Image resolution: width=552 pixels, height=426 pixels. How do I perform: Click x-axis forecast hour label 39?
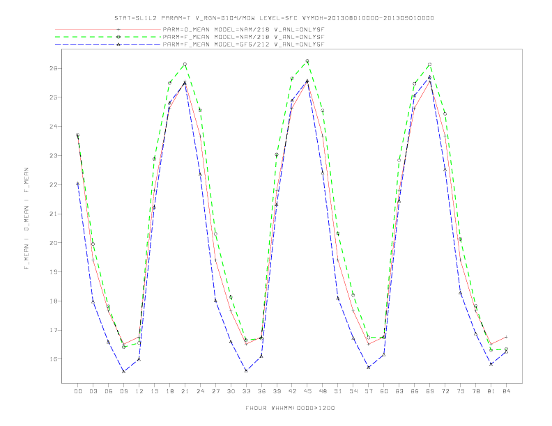click(277, 391)
